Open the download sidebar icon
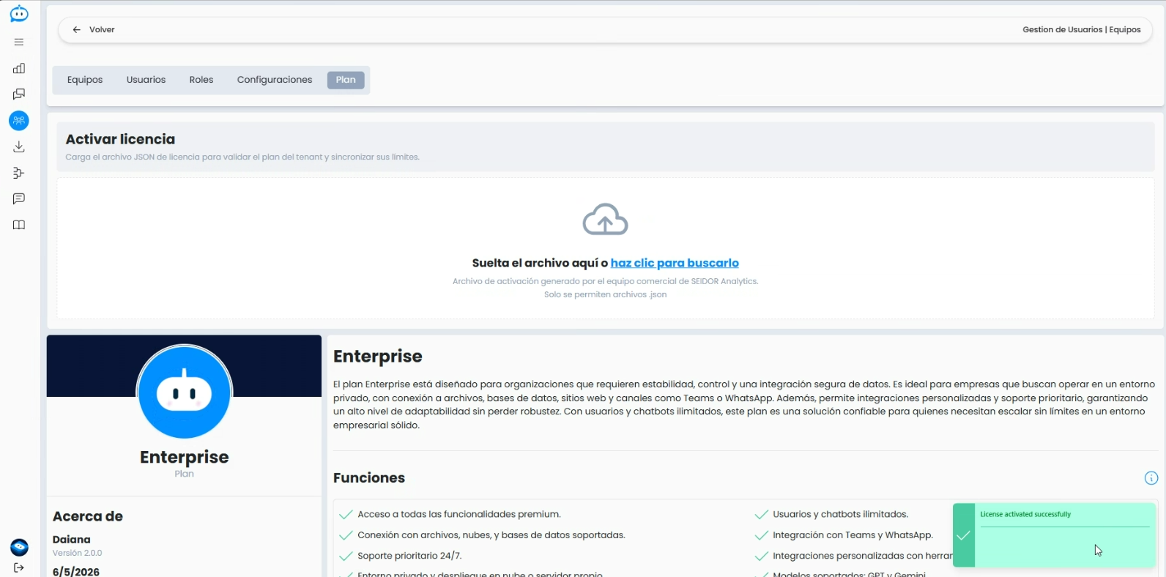 [x=19, y=146]
